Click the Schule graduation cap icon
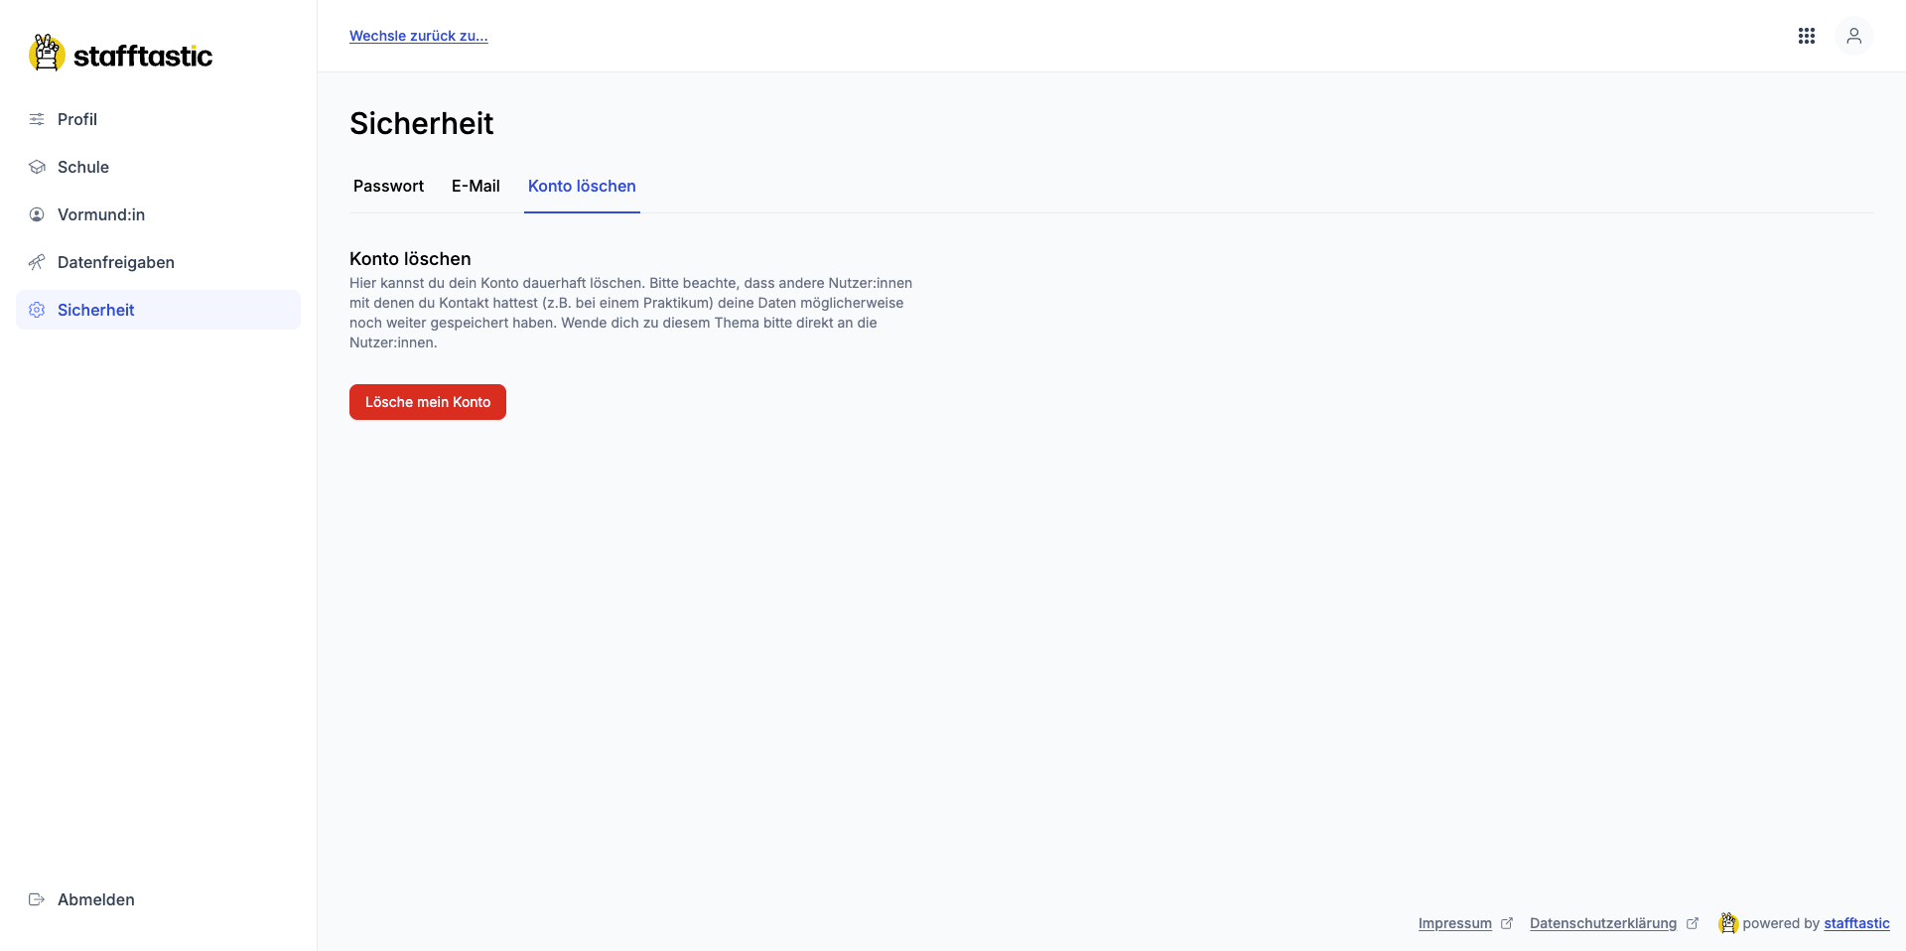Screen dimensions: 1906x951 pyautogui.click(x=37, y=167)
